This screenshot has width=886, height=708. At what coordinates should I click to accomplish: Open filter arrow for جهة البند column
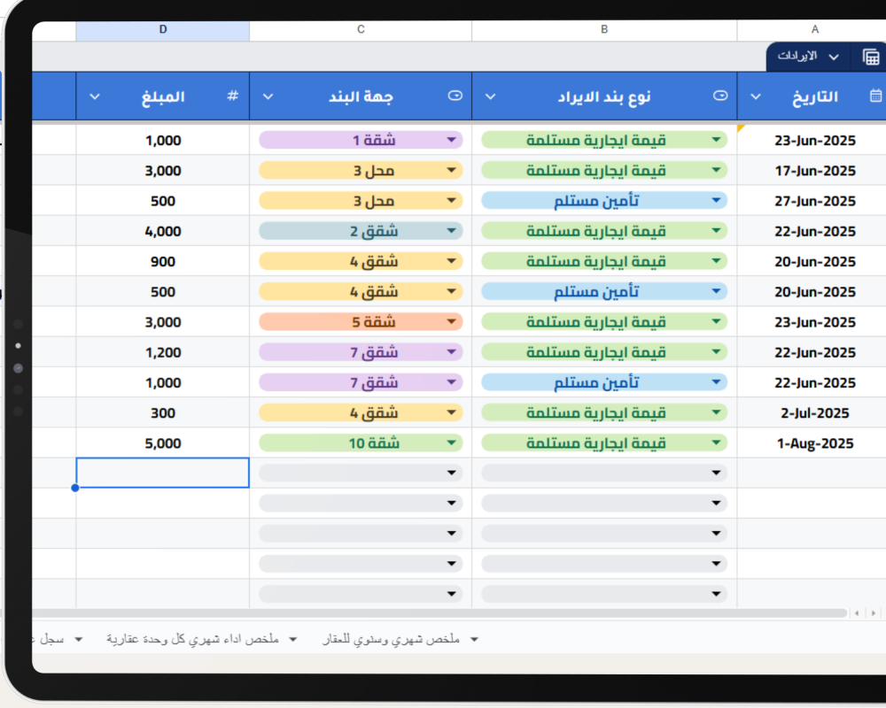(x=268, y=96)
